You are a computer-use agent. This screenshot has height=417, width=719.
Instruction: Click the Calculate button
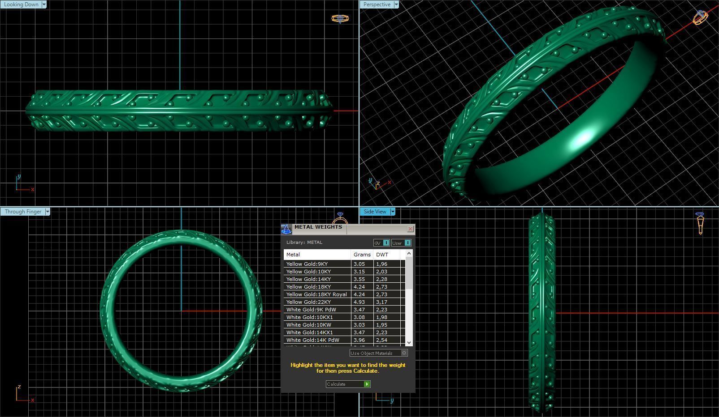tap(348, 384)
